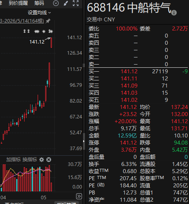The width and height of the screenshot is (189, 204).
Task: Click the 卖五 row label
Action: click(x=94, y=36)
